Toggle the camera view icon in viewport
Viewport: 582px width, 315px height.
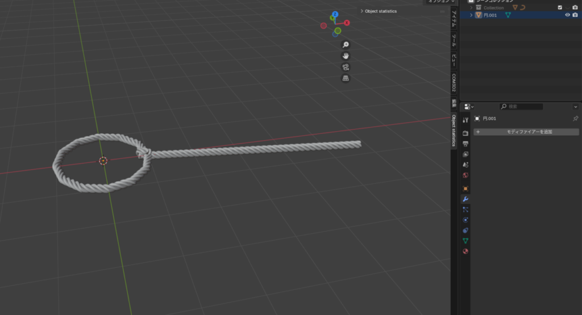345,67
